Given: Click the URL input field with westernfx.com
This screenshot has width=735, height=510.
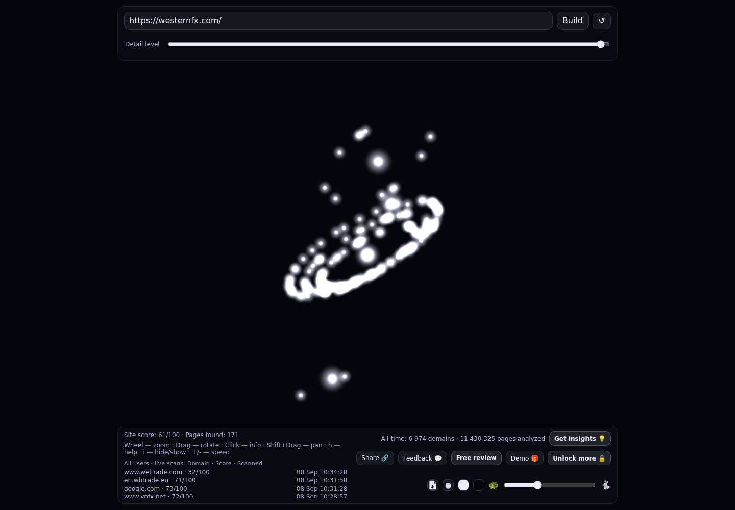Looking at the screenshot, I should [x=338, y=20].
